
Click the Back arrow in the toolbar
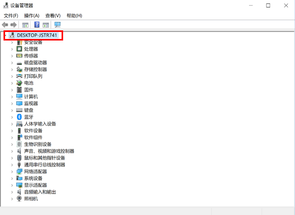(x=5, y=25)
